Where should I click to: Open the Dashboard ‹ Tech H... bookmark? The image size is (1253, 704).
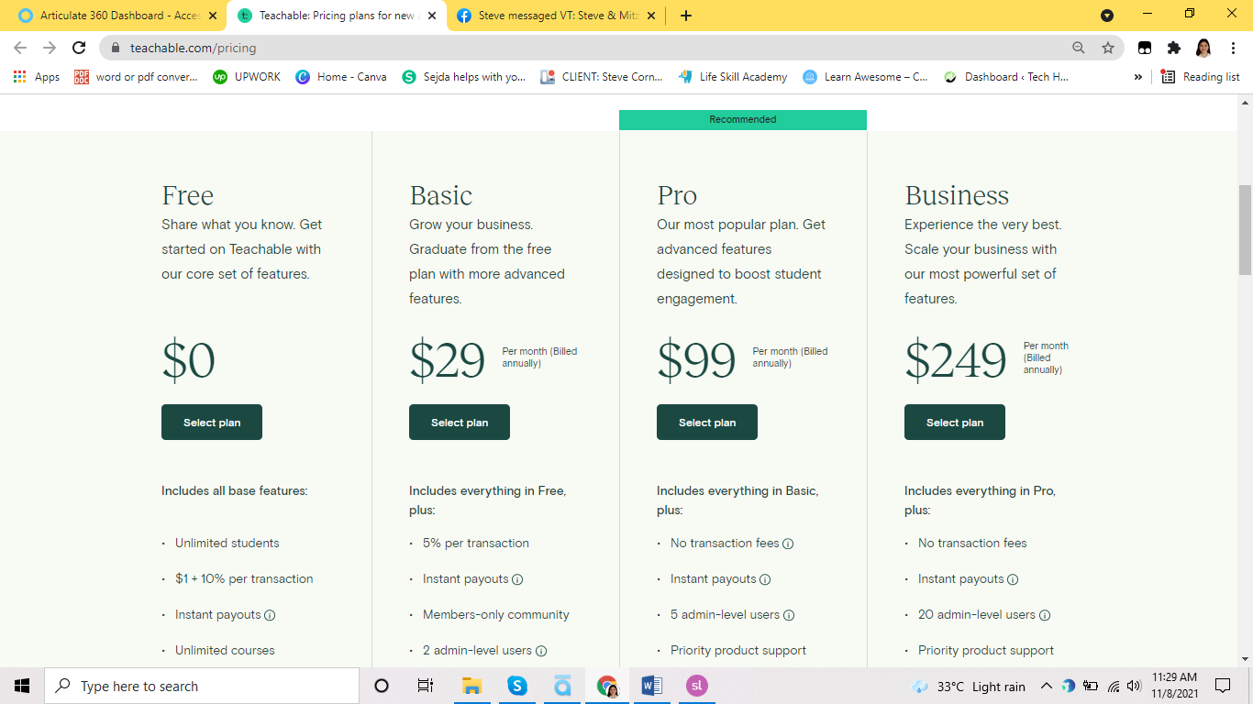pyautogui.click(x=1006, y=77)
